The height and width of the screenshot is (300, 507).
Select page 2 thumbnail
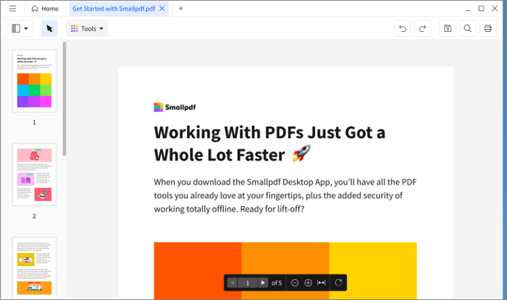[x=34, y=175]
